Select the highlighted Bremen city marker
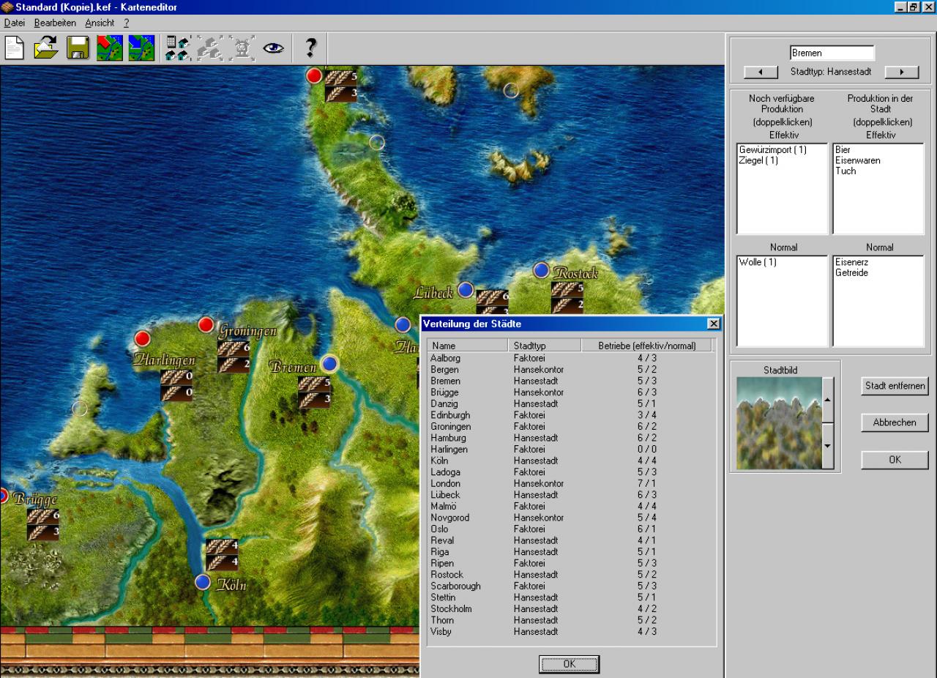The width and height of the screenshot is (937, 678). point(329,363)
